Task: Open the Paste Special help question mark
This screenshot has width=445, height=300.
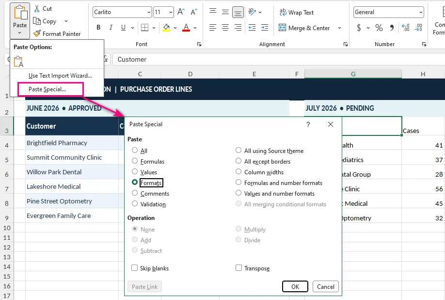Action: (308, 124)
